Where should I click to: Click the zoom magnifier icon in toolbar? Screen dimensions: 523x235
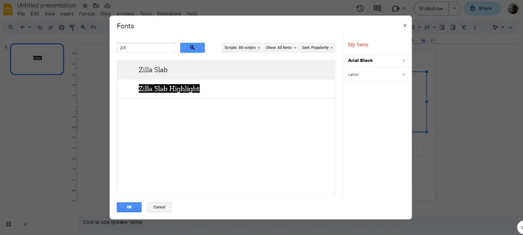pos(83,27)
